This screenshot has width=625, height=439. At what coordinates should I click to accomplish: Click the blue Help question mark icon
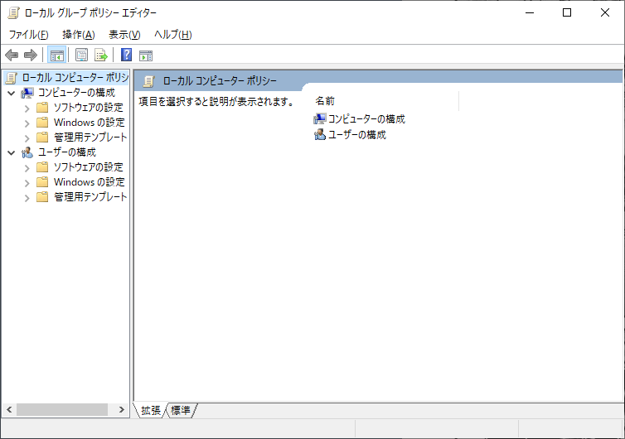127,55
